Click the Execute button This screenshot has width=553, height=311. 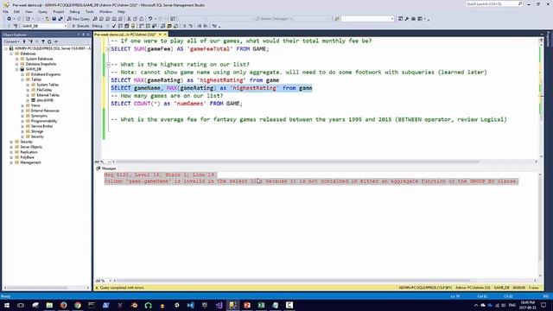80,26
